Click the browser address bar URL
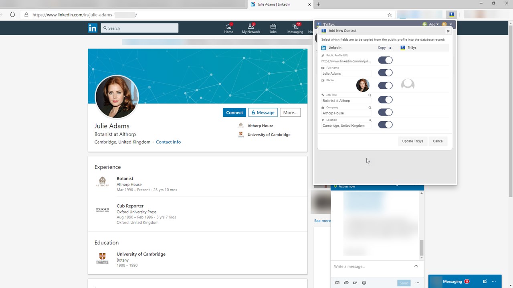The image size is (513, 288). click(85, 15)
